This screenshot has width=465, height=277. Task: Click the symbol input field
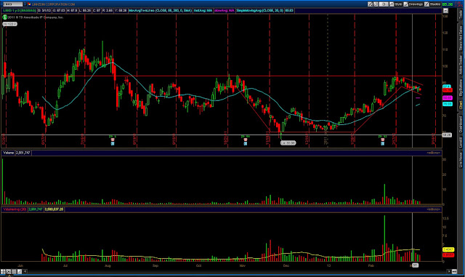12,4
